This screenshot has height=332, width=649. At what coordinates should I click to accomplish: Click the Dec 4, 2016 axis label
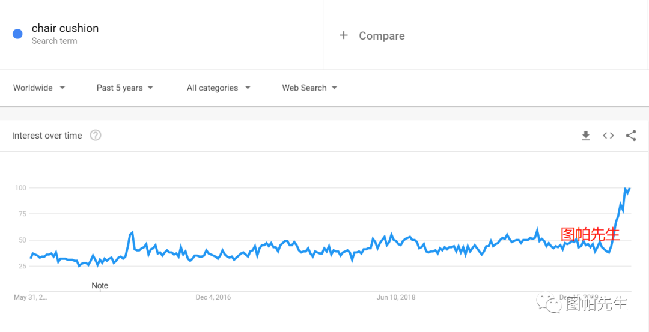[213, 297]
